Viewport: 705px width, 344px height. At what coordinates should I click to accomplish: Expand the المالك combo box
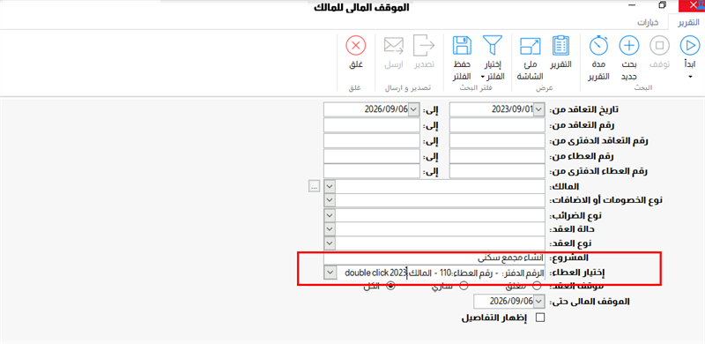(x=330, y=186)
